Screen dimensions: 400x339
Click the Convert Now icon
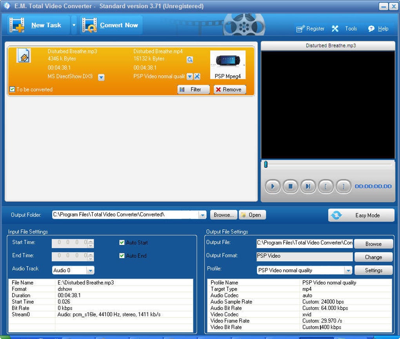pyautogui.click(x=89, y=25)
